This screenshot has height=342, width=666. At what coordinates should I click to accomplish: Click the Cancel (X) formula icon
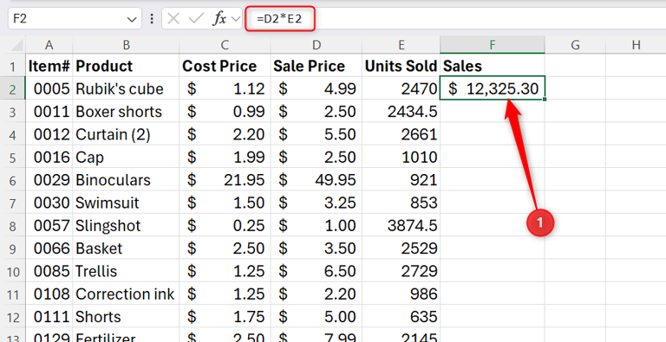click(x=173, y=19)
